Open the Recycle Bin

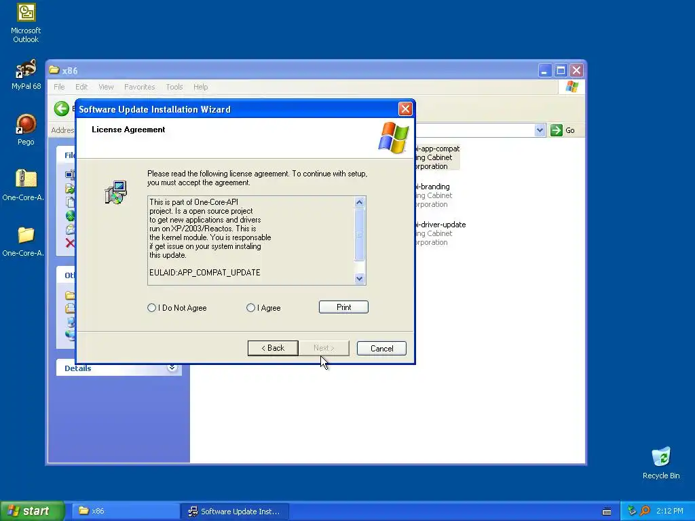661,463
